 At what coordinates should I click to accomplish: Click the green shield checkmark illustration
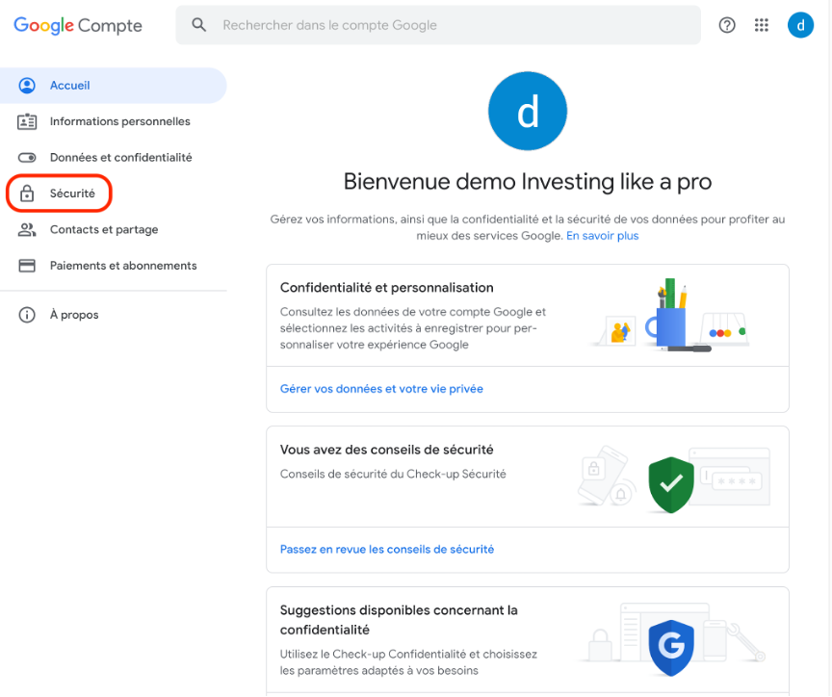tap(671, 484)
